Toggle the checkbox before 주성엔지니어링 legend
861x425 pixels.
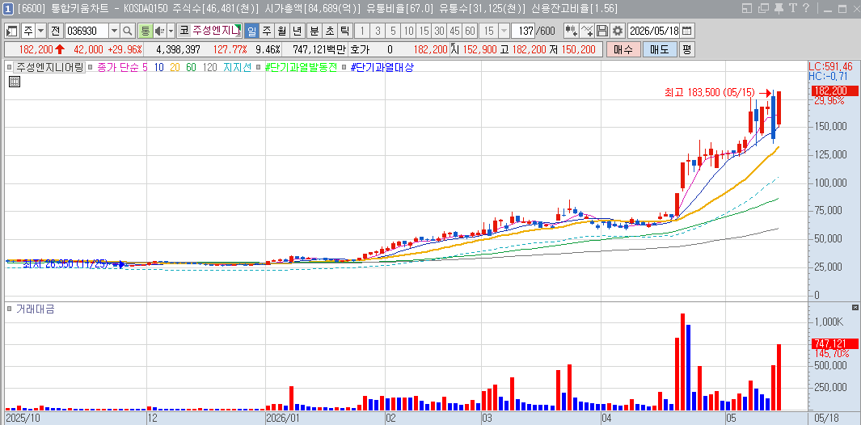(10, 68)
